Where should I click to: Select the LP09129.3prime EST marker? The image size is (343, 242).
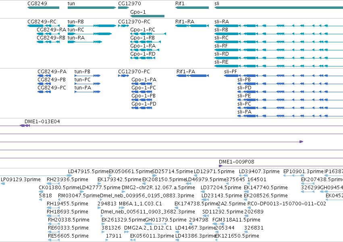pyautogui.click(x=3, y=184)
